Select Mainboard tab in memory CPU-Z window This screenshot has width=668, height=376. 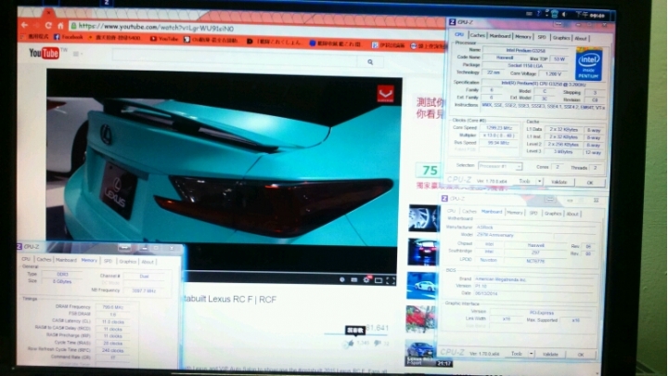66,260
